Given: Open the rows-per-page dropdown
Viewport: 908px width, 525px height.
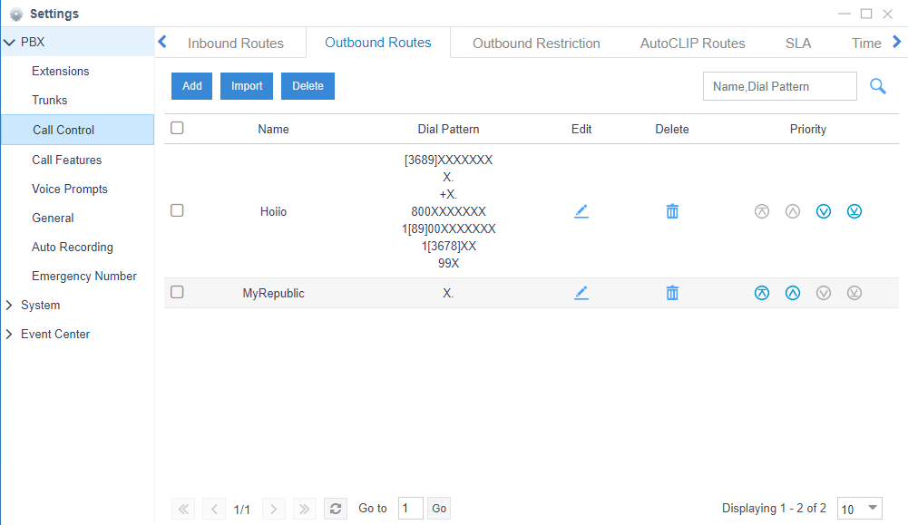Looking at the screenshot, I should pyautogui.click(x=859, y=509).
